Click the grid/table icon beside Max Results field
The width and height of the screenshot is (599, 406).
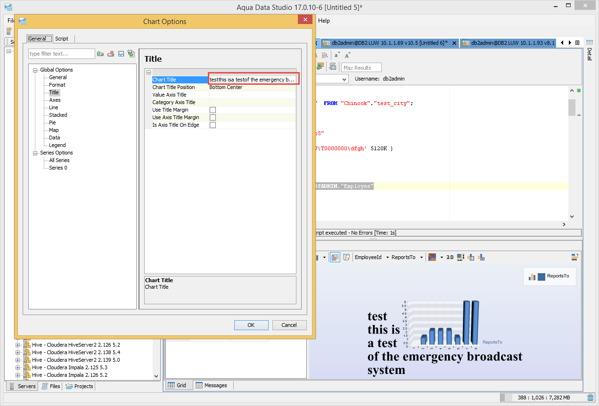point(332,67)
